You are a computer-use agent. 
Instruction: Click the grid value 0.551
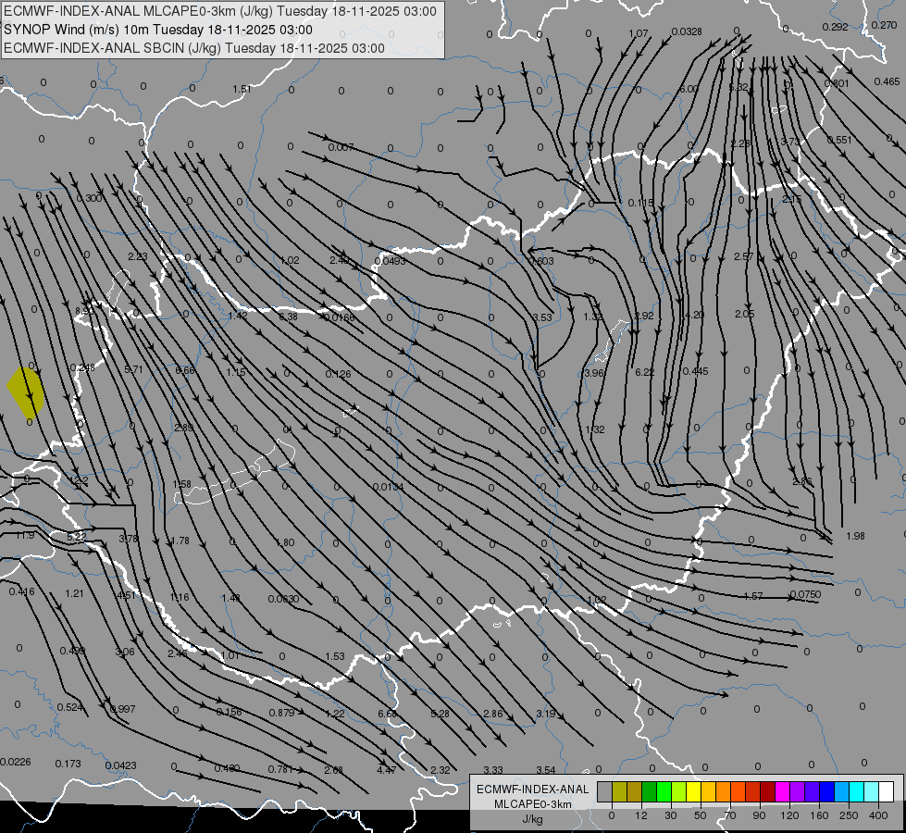tap(839, 140)
